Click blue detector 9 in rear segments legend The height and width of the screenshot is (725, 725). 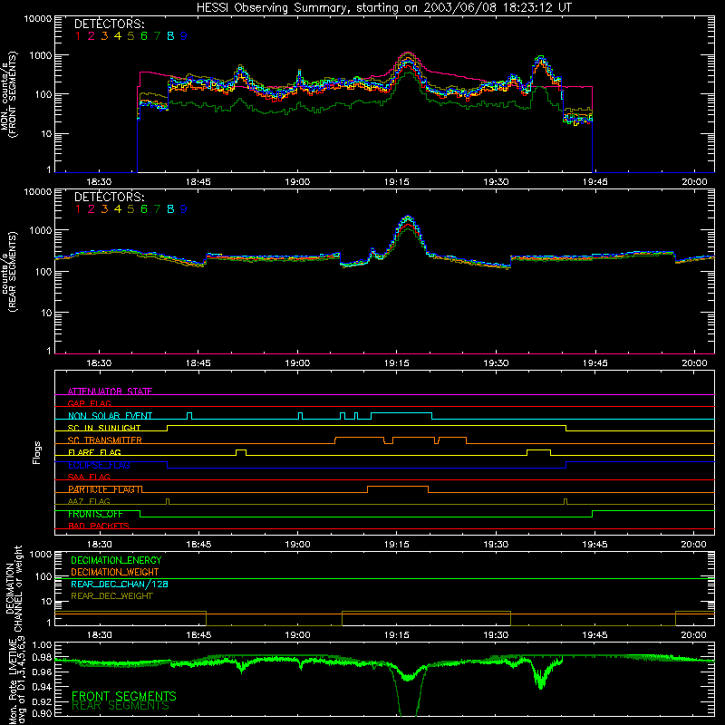click(x=184, y=209)
